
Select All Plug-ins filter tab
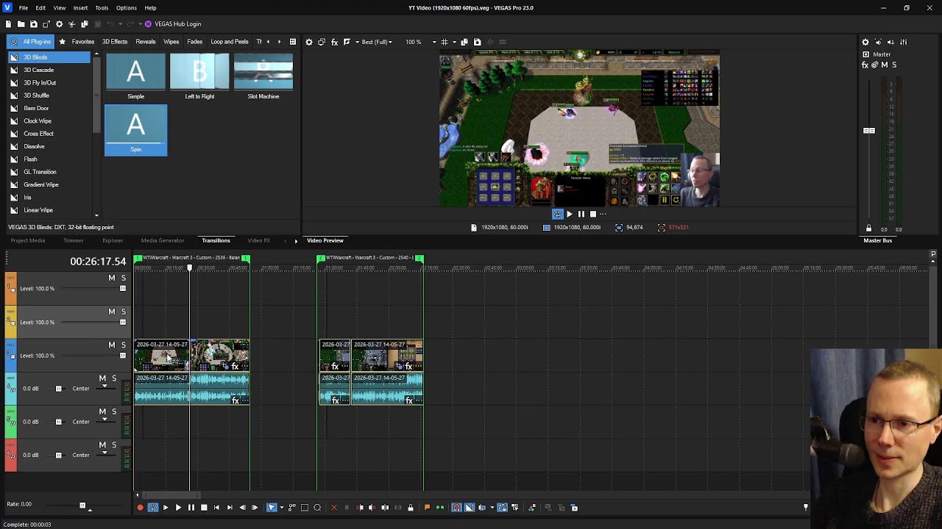coord(30,42)
